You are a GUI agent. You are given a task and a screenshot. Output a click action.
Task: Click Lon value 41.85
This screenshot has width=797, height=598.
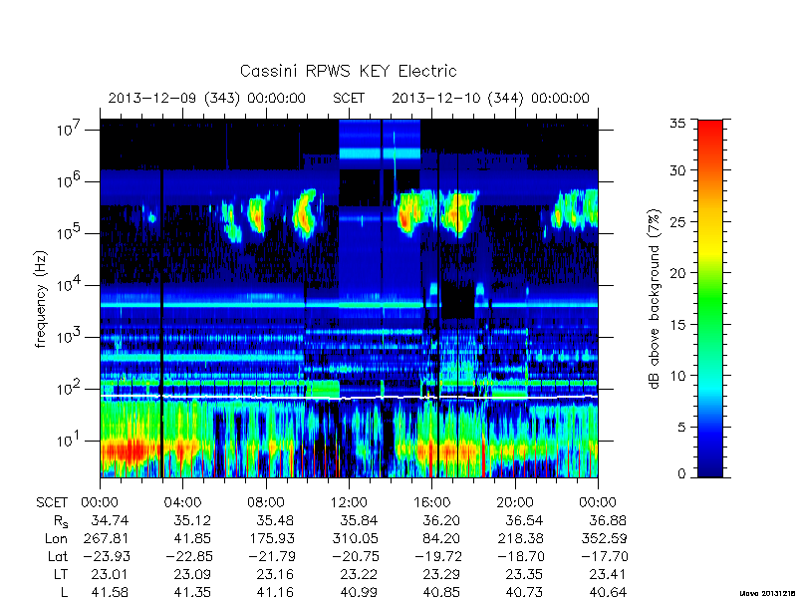[191, 538]
